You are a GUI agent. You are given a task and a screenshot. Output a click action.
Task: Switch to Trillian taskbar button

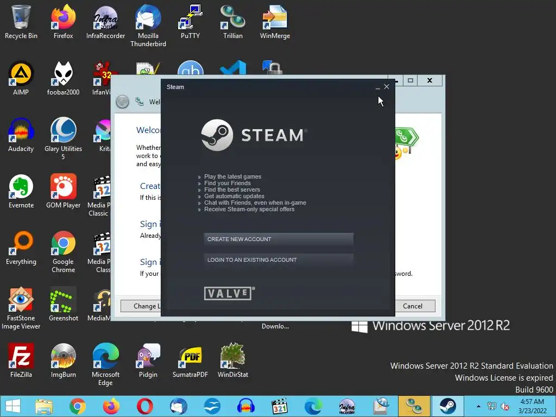(x=414, y=406)
